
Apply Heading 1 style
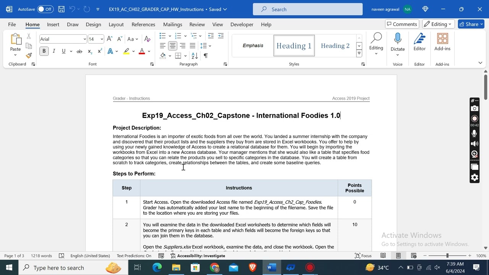click(x=294, y=46)
